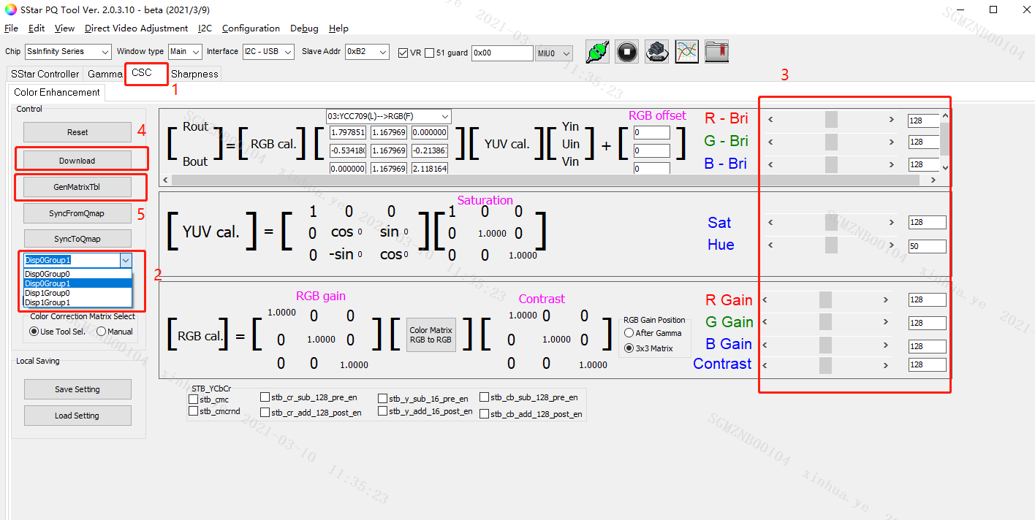Viewport: 1035px width, 520px height.
Task: Select the After Gamma radio button
Action: click(629, 333)
